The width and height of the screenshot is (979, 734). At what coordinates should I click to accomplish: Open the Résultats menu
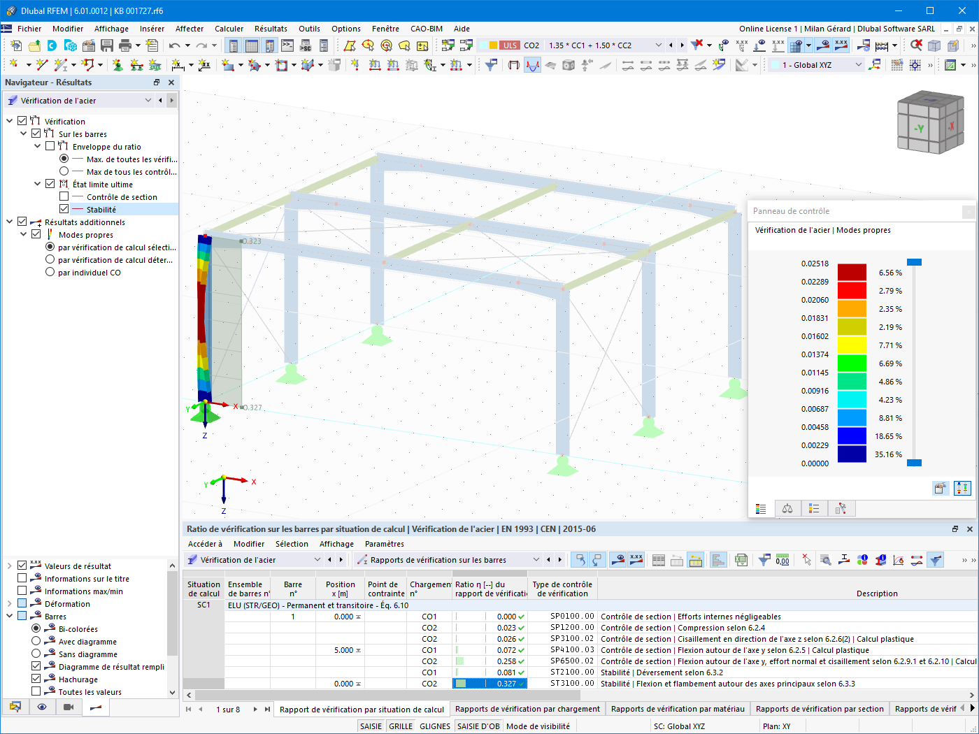[x=271, y=29]
